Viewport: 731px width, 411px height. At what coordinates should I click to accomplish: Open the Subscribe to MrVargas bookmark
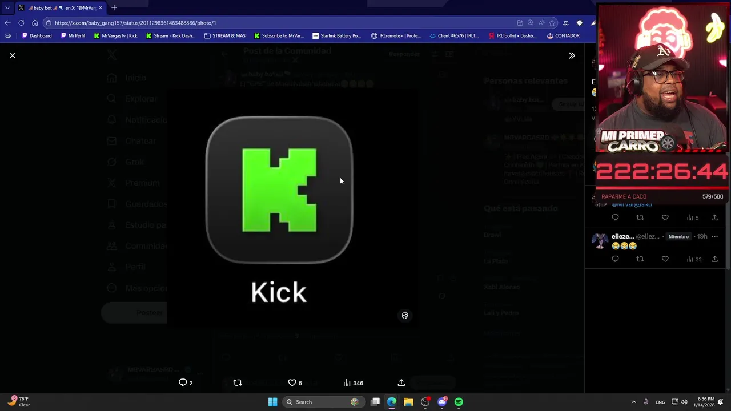click(x=279, y=35)
